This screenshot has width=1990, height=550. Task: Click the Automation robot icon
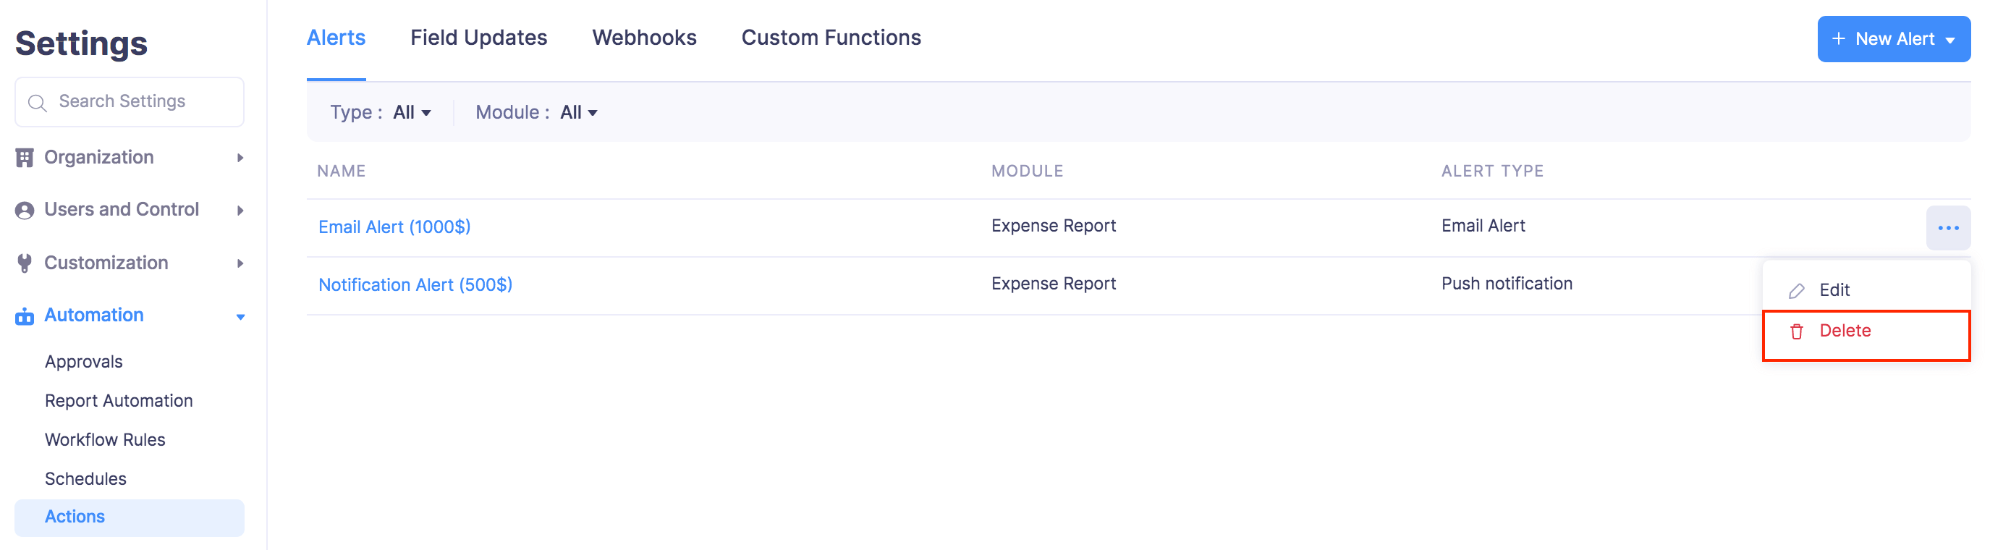point(25,316)
